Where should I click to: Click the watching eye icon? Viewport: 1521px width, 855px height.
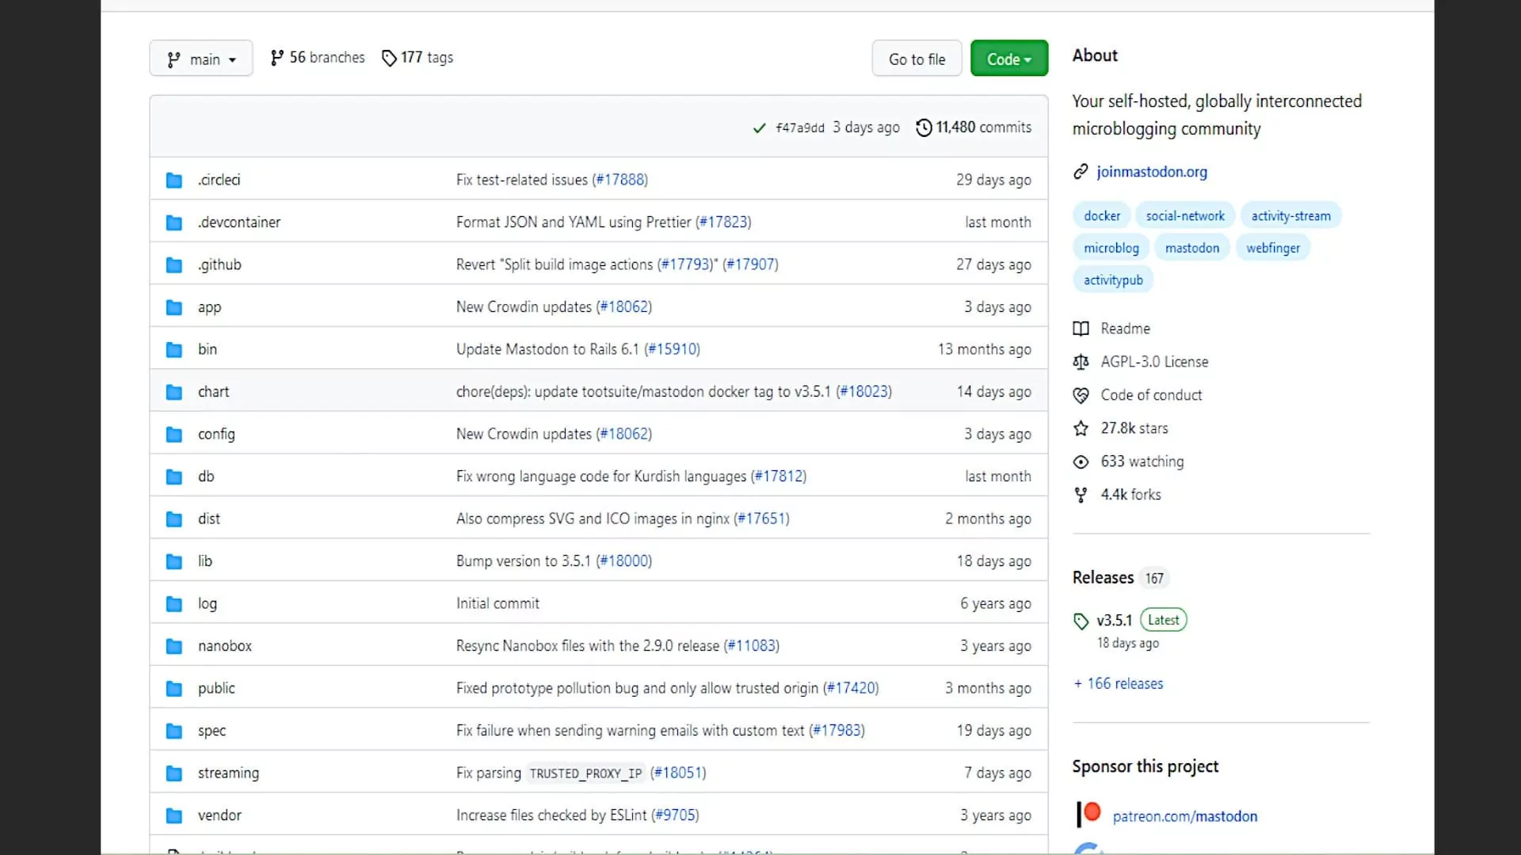tap(1081, 461)
